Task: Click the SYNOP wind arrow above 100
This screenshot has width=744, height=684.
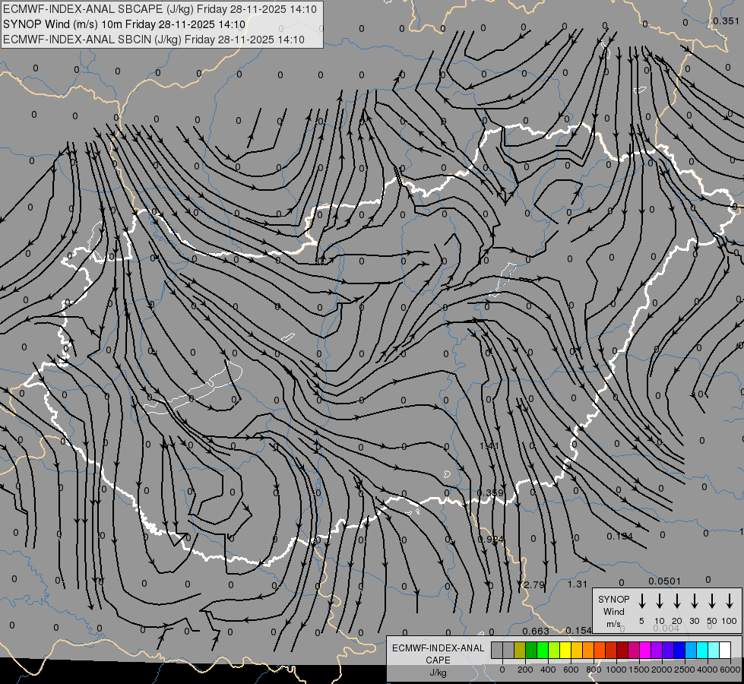Action: coord(730,600)
